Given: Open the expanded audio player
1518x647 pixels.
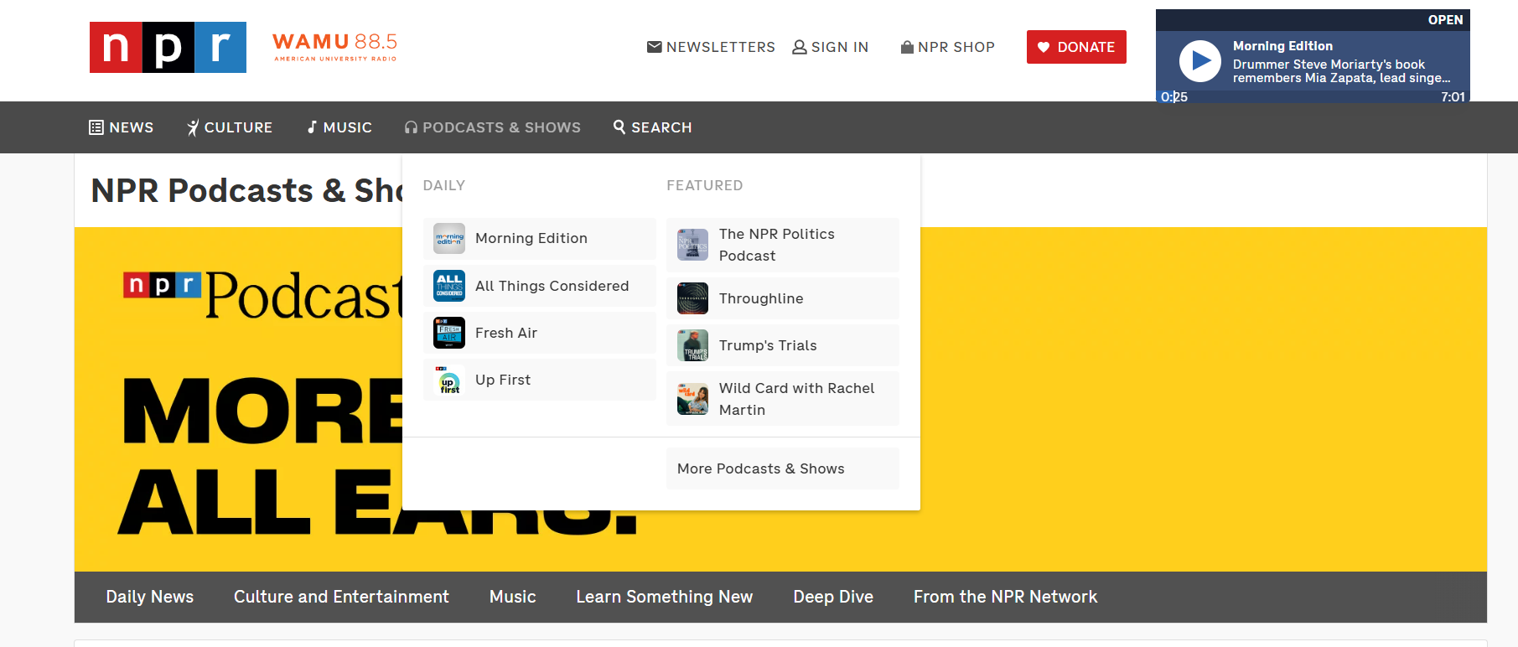Looking at the screenshot, I should tap(1445, 20).
